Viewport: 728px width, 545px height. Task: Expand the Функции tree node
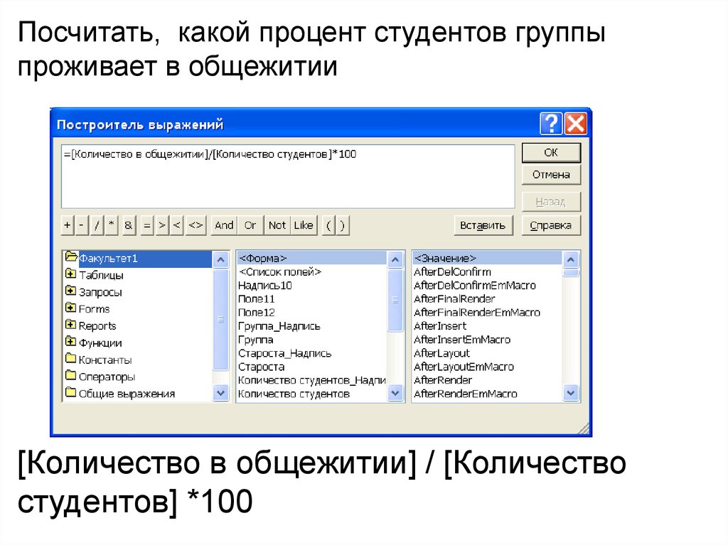pyautogui.click(x=70, y=342)
